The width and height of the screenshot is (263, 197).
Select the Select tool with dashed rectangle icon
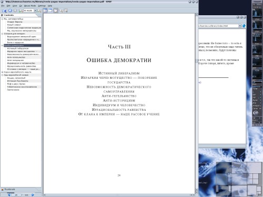pyautogui.click(x=66, y=11)
